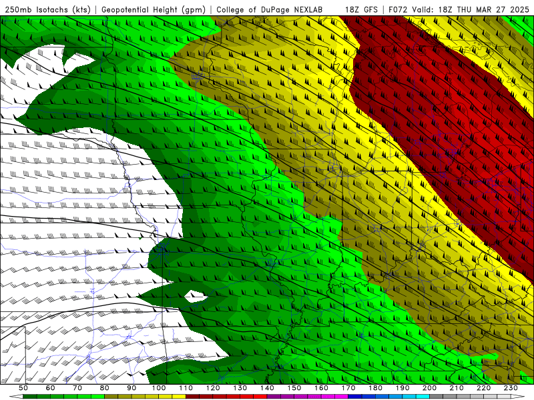Click the '50' color bar label
Screen dimensions: 534x400
click(x=23, y=388)
